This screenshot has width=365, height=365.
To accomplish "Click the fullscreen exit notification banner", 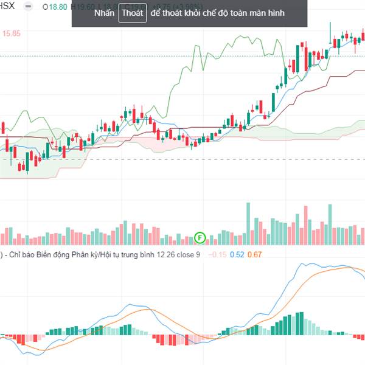I will 189,13.
